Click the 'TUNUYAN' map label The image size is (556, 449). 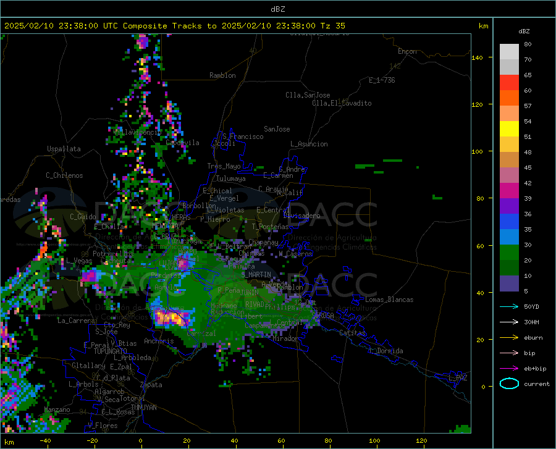[x=143, y=407]
